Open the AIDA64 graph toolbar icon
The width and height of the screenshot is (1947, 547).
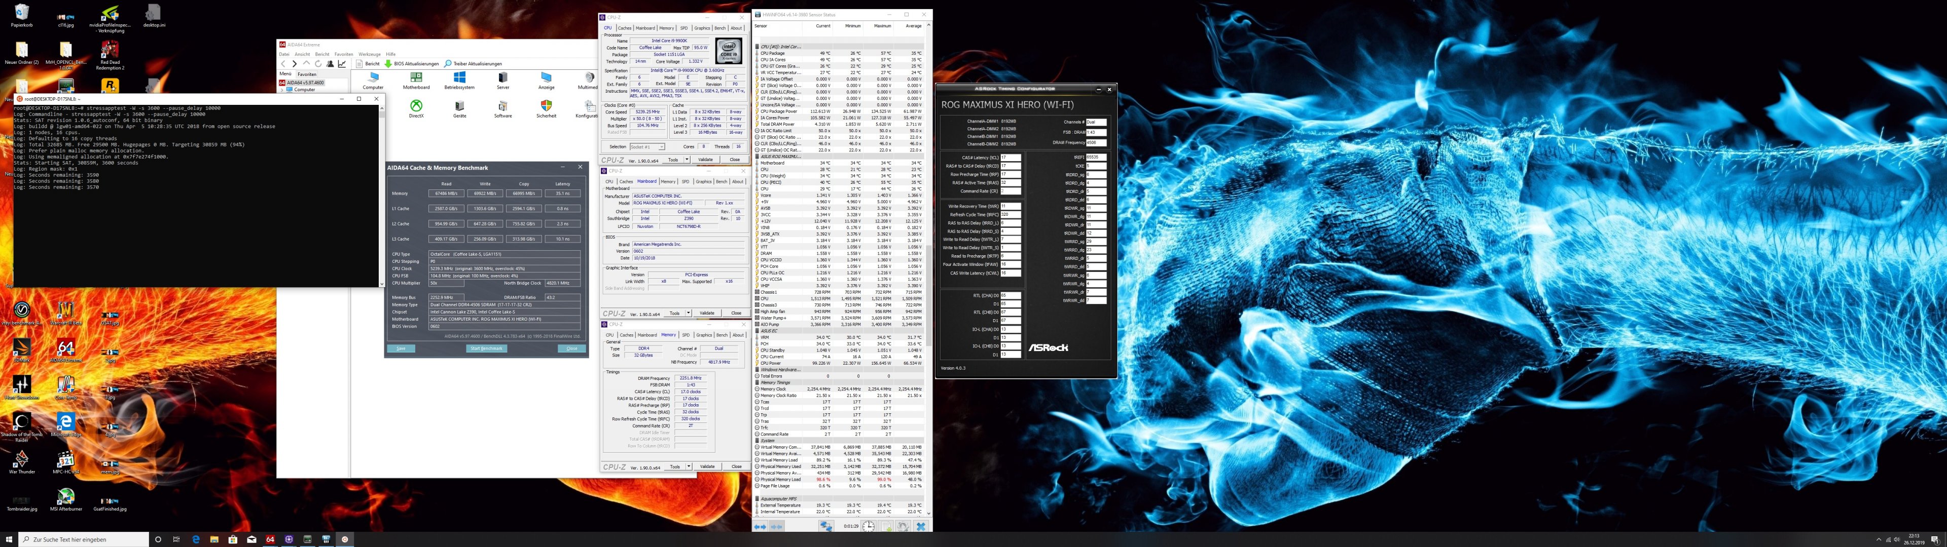(x=342, y=64)
